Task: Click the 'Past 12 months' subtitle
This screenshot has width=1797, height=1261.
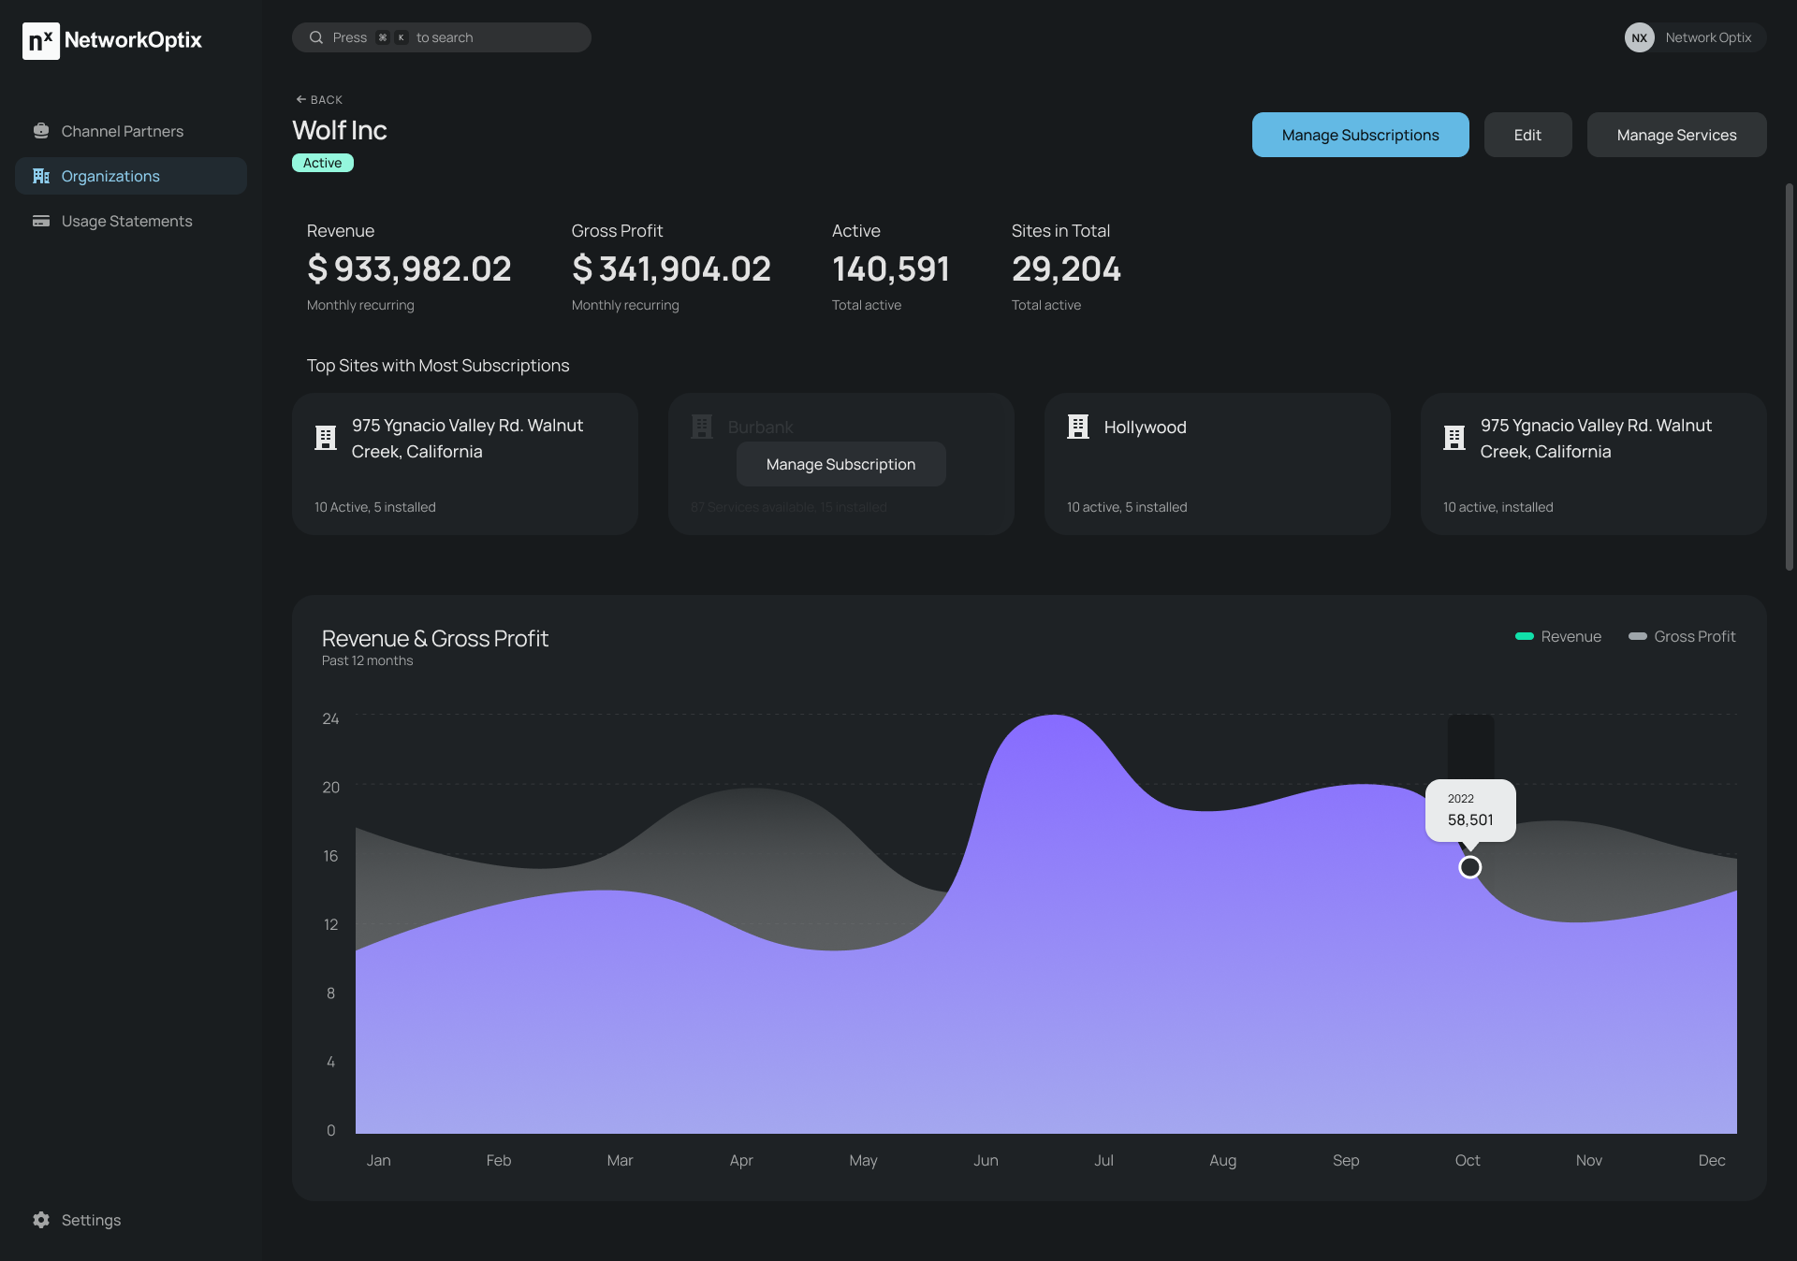Action: tap(367, 660)
